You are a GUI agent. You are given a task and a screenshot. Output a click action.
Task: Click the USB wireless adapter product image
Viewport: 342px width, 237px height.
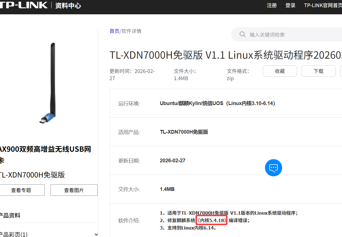pos(49,83)
